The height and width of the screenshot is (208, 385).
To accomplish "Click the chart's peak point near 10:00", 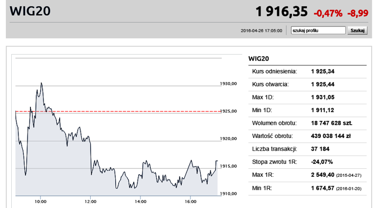I will [x=41, y=83].
